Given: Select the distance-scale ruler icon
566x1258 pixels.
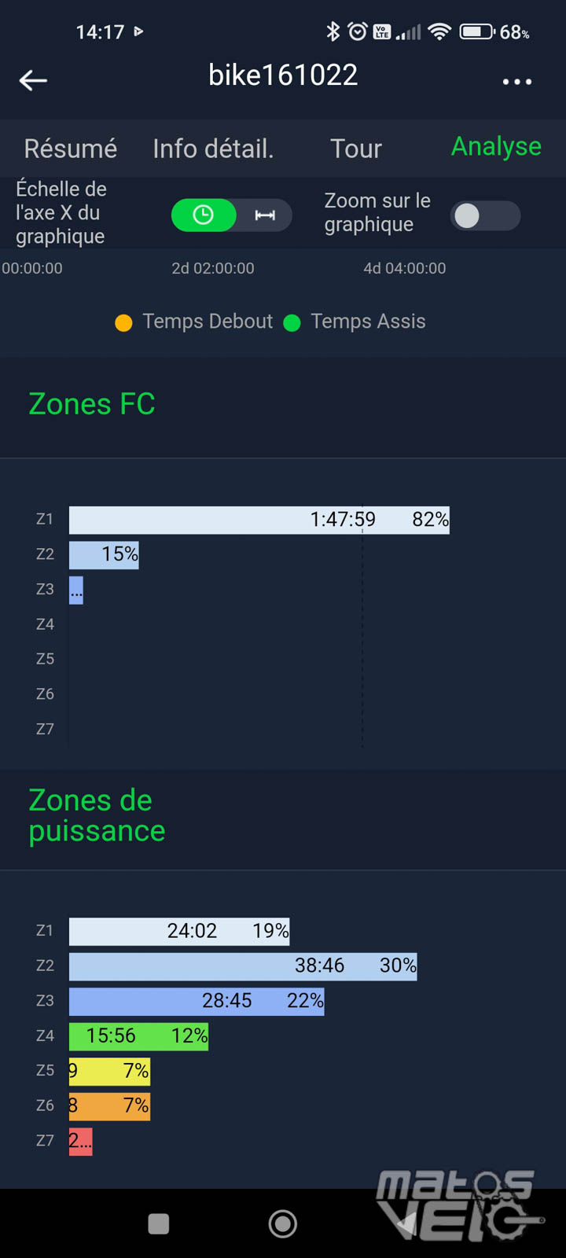Looking at the screenshot, I should tap(265, 215).
